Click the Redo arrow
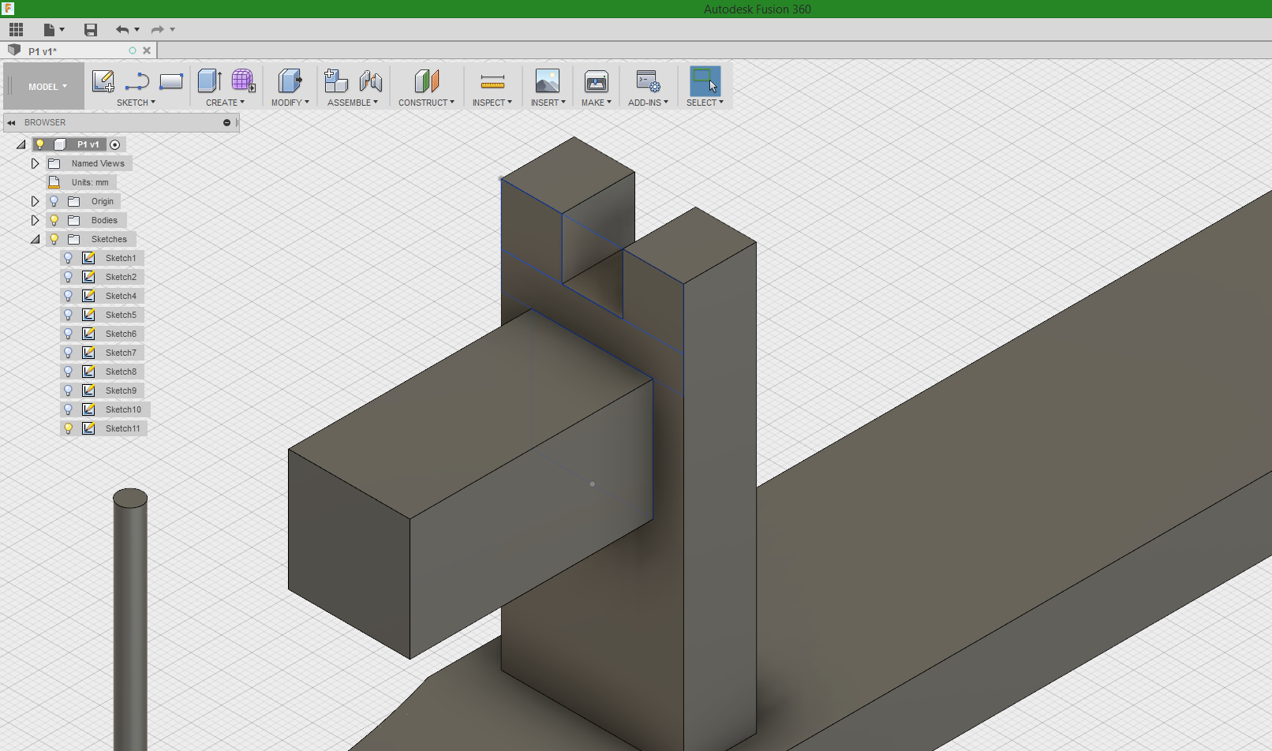1272x751 pixels. (x=158, y=30)
